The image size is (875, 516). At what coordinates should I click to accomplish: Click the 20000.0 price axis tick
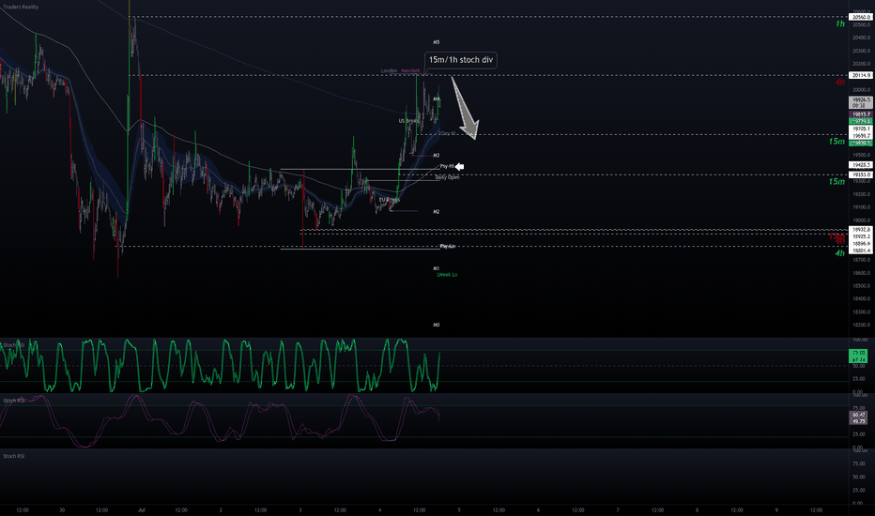pos(861,90)
